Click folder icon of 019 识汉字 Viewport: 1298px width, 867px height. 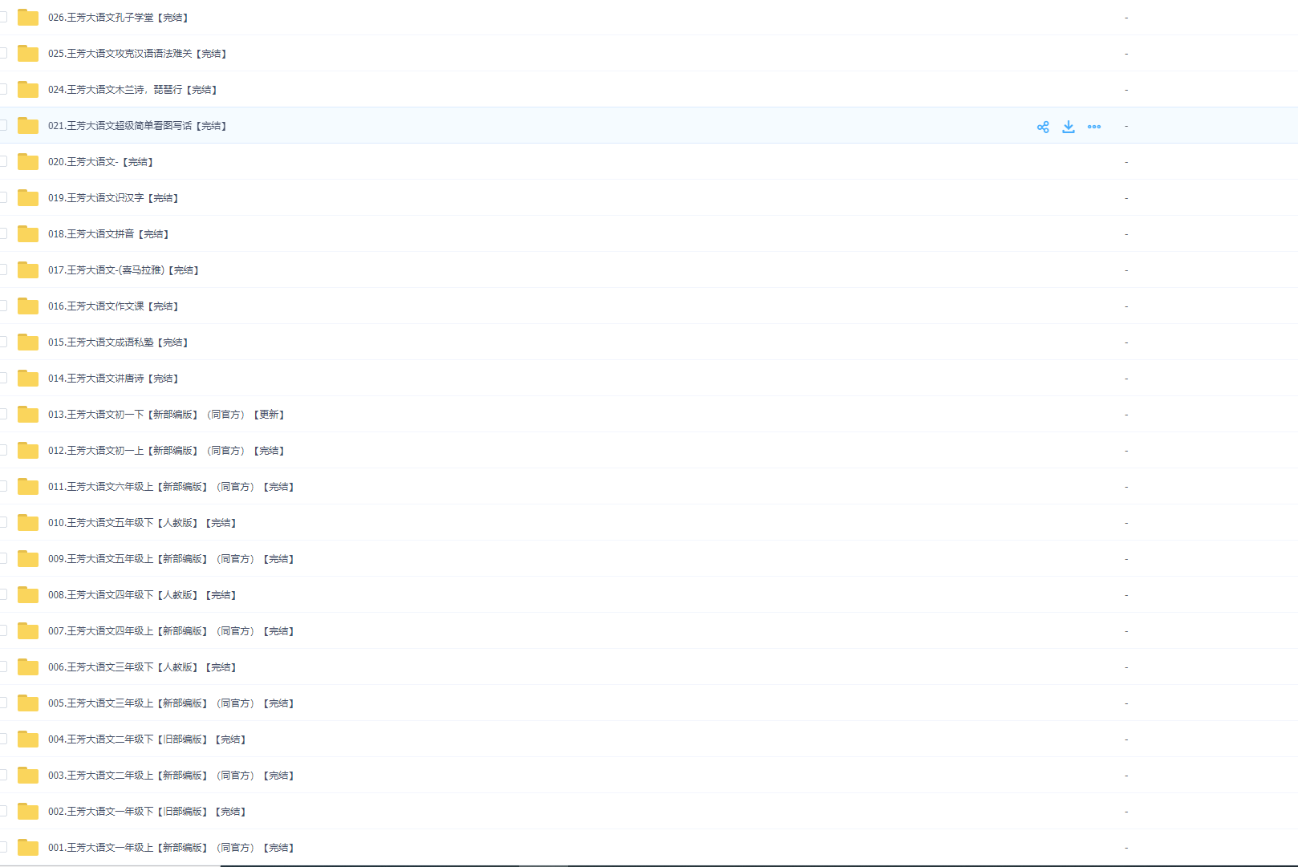point(28,197)
